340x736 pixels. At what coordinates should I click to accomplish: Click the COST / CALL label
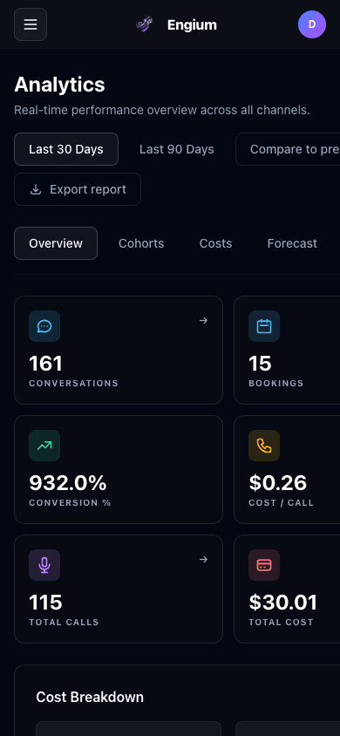point(282,502)
